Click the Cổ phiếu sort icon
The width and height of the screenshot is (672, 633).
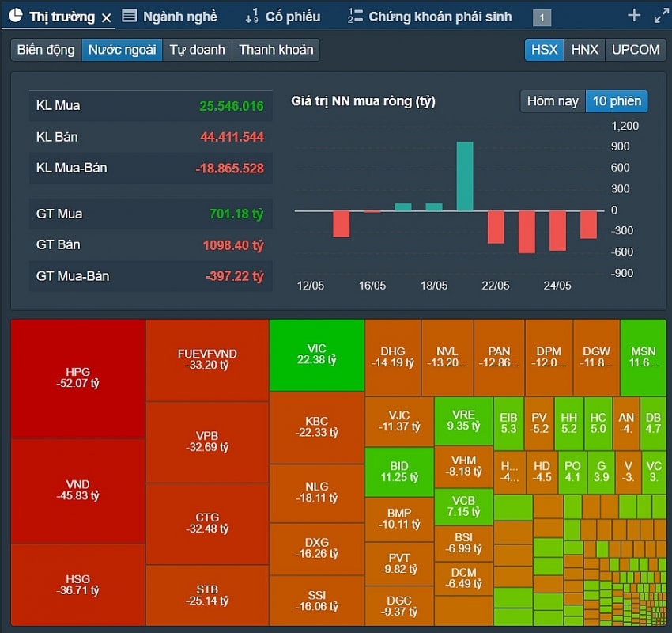pos(251,16)
